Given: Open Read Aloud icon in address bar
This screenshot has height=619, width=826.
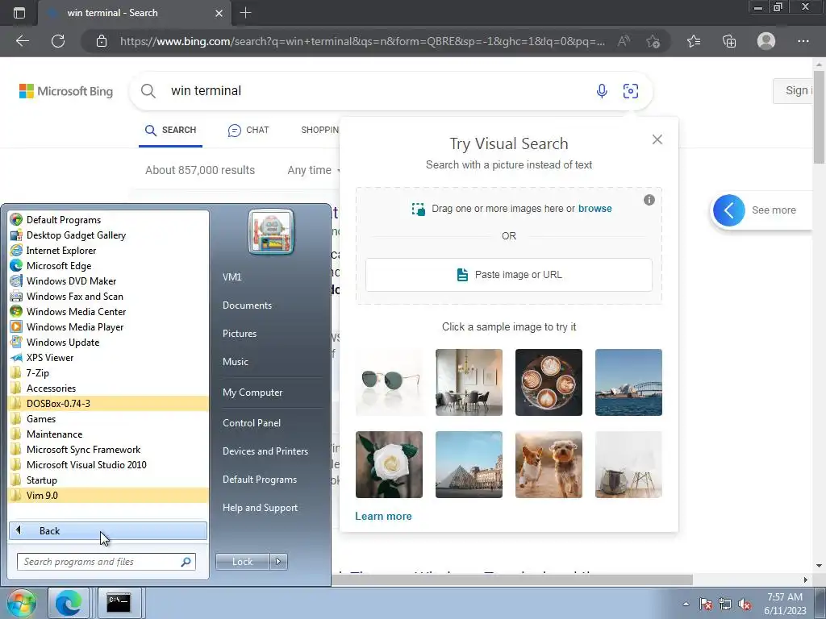Looking at the screenshot, I should (624, 41).
